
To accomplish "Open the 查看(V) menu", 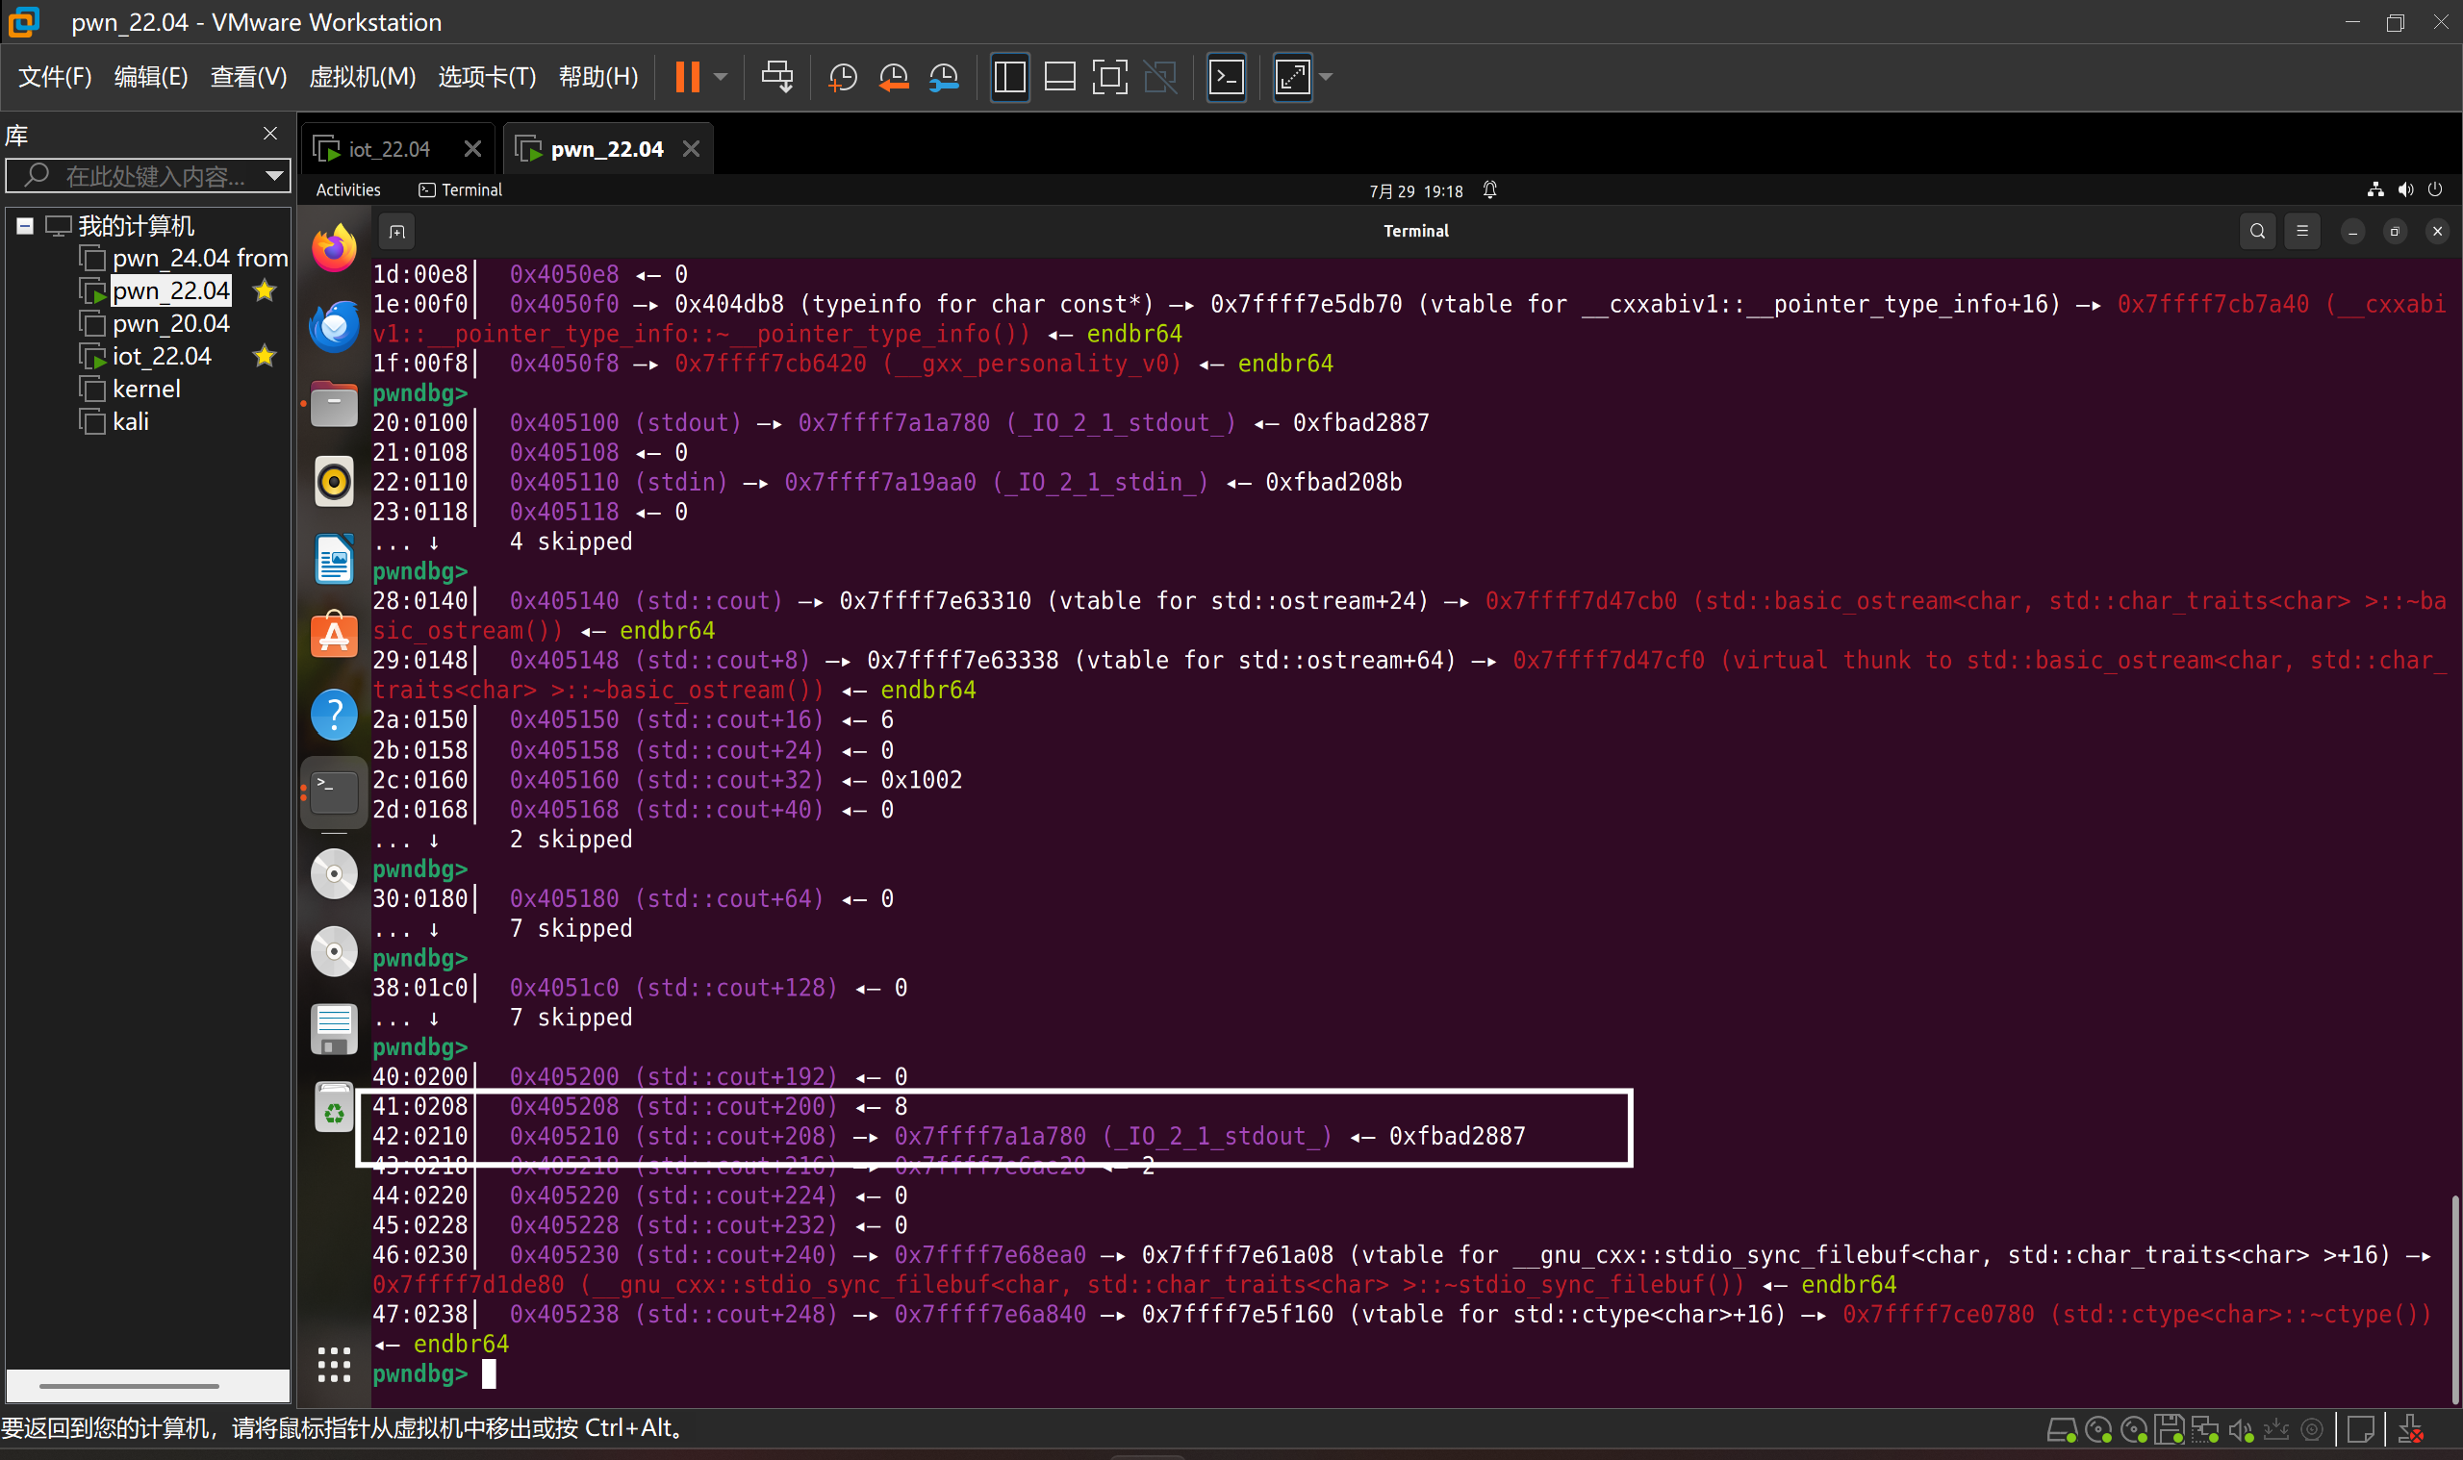I will pos(248,77).
